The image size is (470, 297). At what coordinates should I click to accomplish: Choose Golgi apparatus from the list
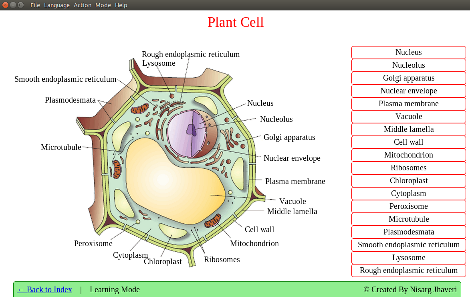408,78
